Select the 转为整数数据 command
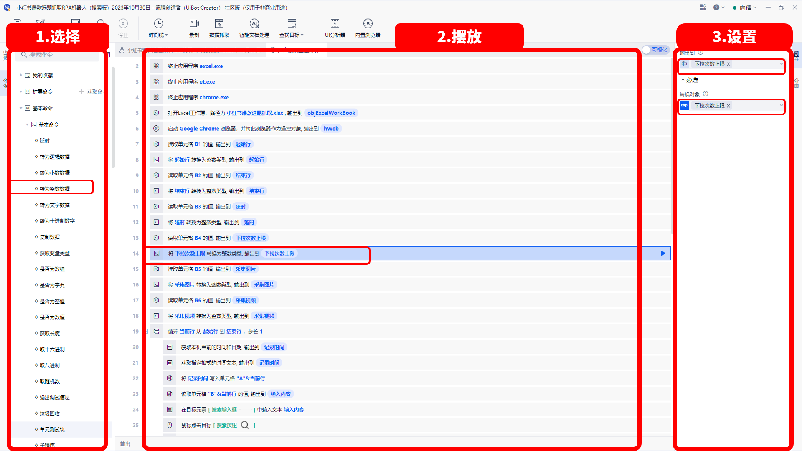Image resolution: width=802 pixels, height=451 pixels. click(55, 189)
